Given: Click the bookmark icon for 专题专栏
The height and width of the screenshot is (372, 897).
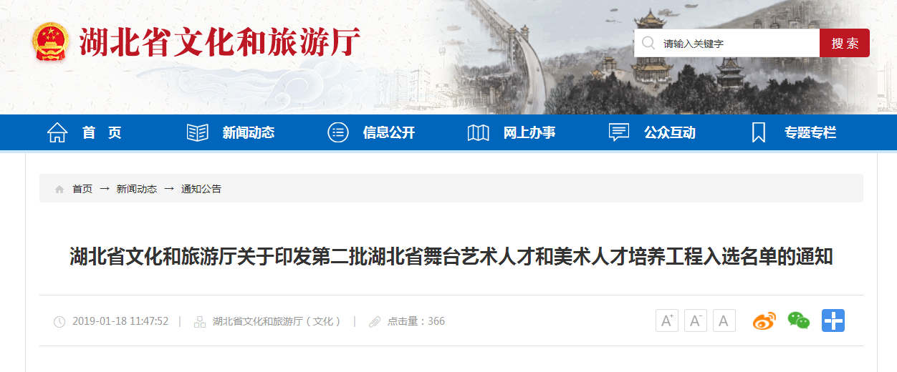Looking at the screenshot, I should click(x=759, y=132).
